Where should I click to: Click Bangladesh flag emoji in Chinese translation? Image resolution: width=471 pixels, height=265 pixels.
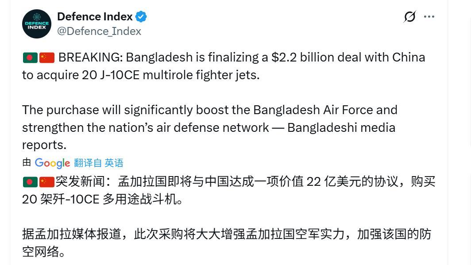pos(30,181)
